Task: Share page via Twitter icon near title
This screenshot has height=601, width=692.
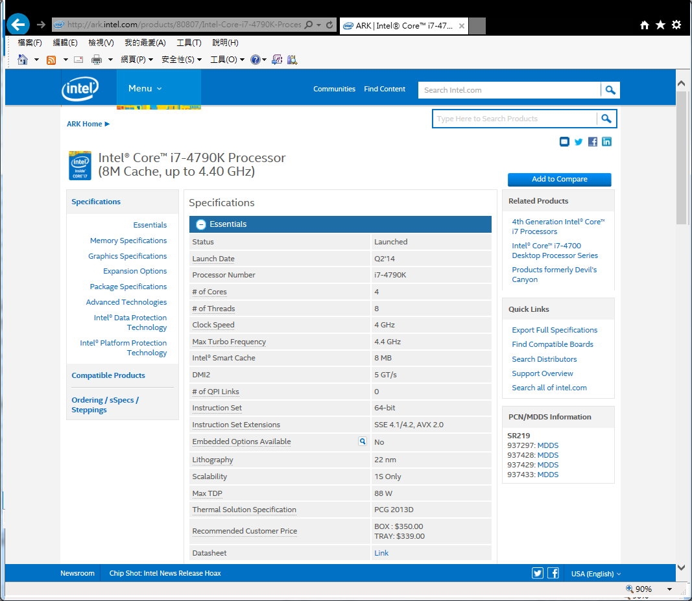Action: coord(579,141)
